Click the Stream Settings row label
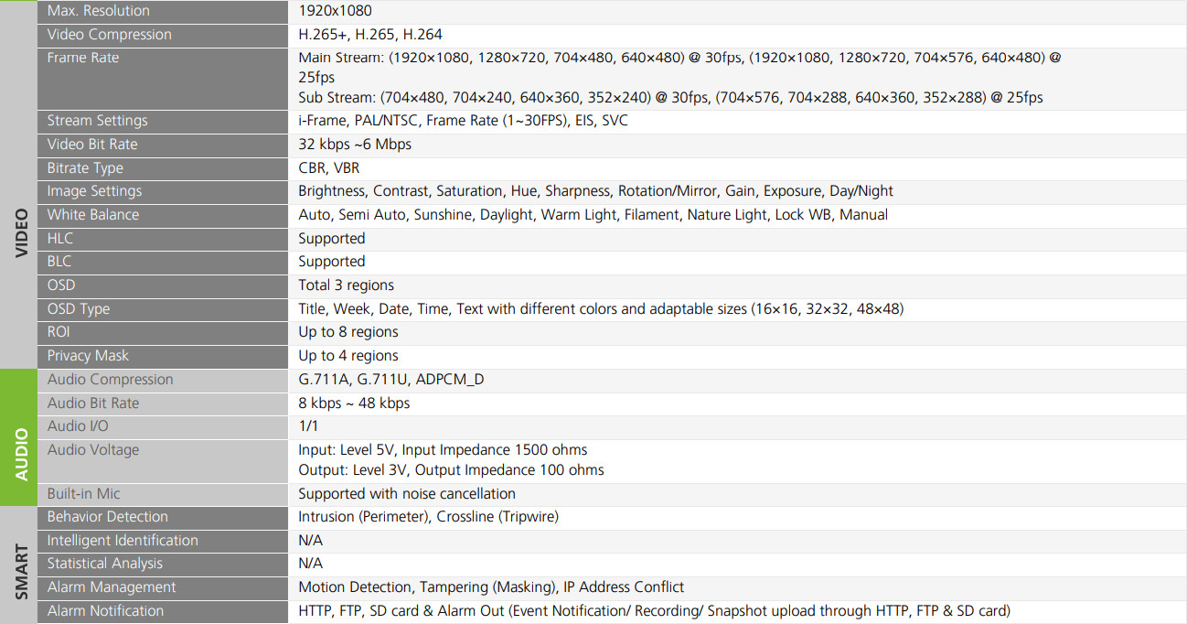Screen dimensions: 1187x624 click(x=97, y=121)
